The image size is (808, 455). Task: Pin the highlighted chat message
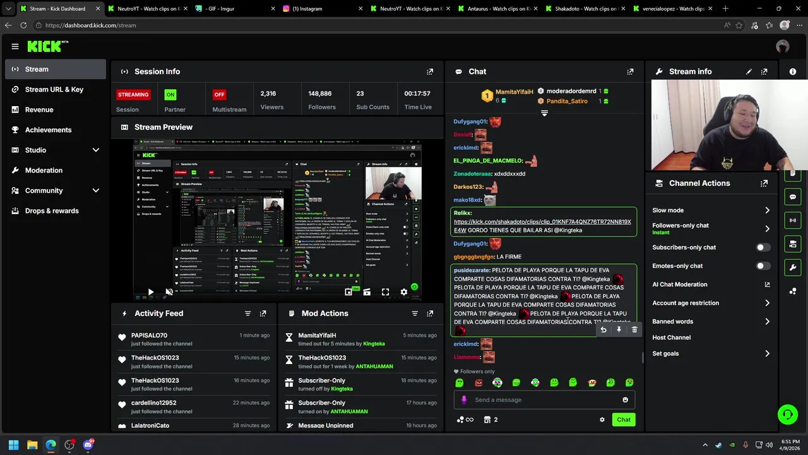coord(619,330)
